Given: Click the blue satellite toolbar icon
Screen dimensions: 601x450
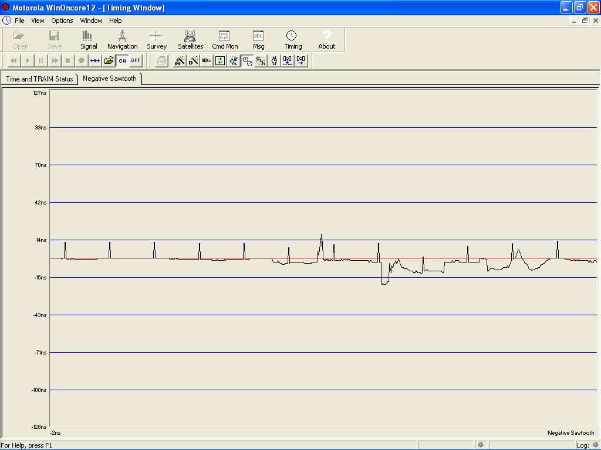Looking at the screenshot, I should tap(234, 60).
